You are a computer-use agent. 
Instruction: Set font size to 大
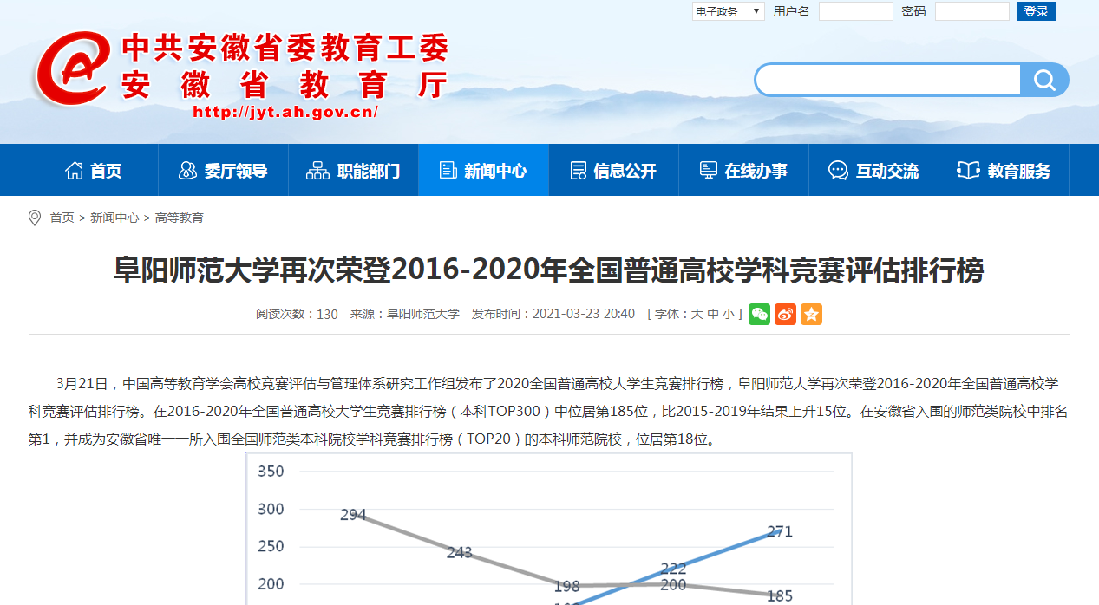pos(697,314)
